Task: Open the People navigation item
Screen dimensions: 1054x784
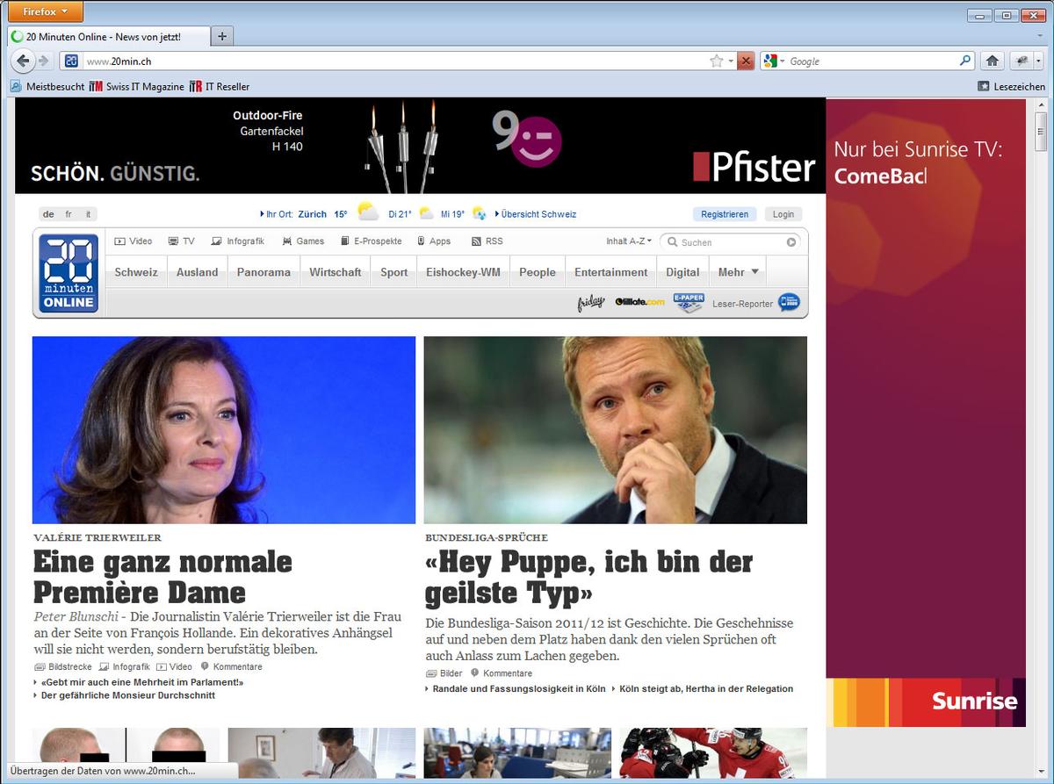Action: click(538, 272)
